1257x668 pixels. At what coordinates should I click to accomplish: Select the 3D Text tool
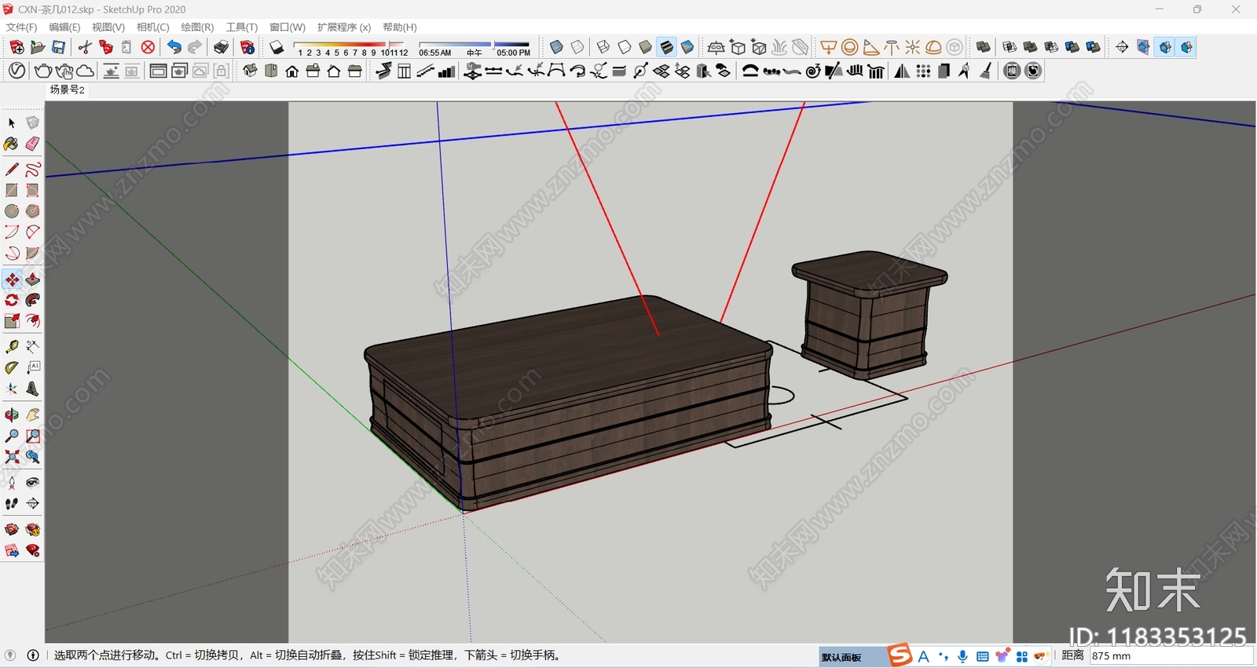32,389
